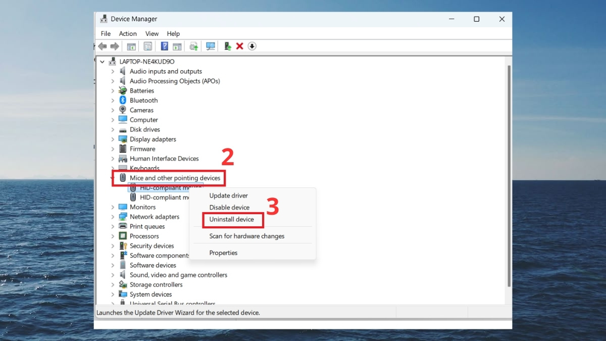606x341 pixels.
Task: Expand the Network adapters category
Action: (x=113, y=217)
